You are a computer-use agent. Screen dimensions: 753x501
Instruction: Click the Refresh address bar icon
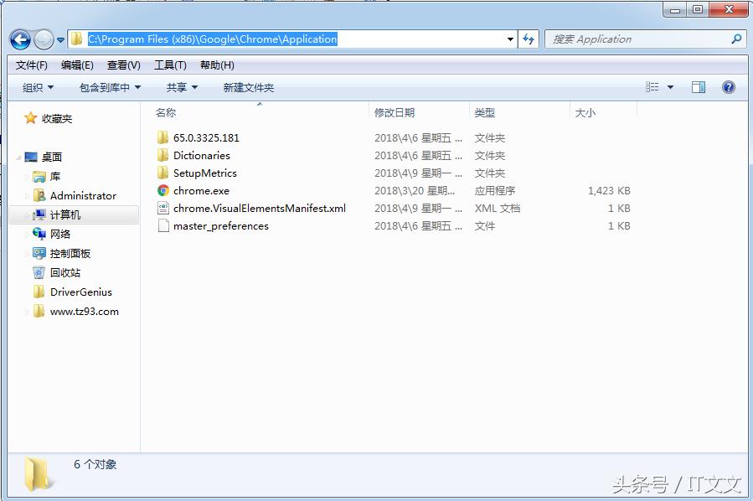point(529,39)
